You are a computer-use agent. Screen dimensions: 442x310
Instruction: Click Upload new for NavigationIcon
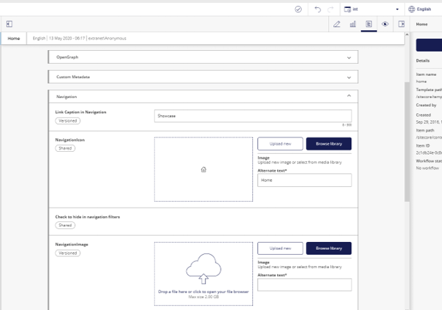[280, 144]
